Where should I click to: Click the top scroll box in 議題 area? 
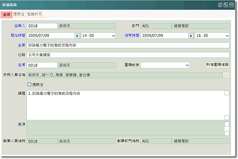click(227, 93)
